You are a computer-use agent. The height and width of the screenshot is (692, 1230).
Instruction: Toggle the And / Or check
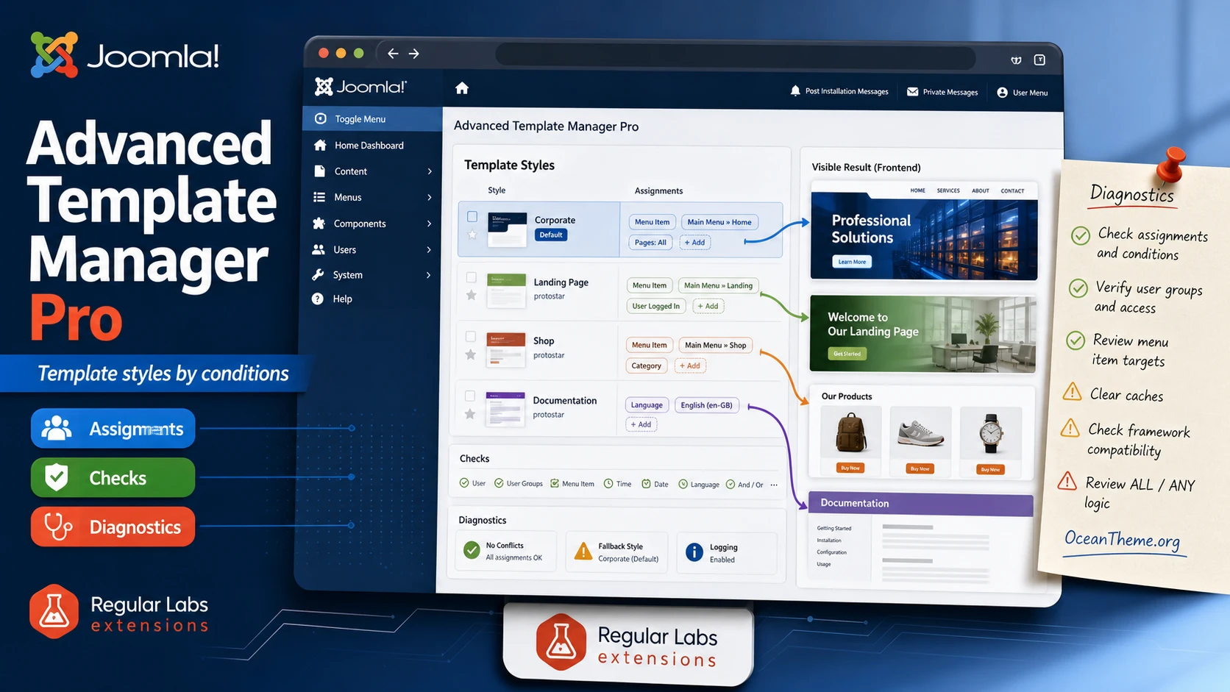click(x=744, y=484)
